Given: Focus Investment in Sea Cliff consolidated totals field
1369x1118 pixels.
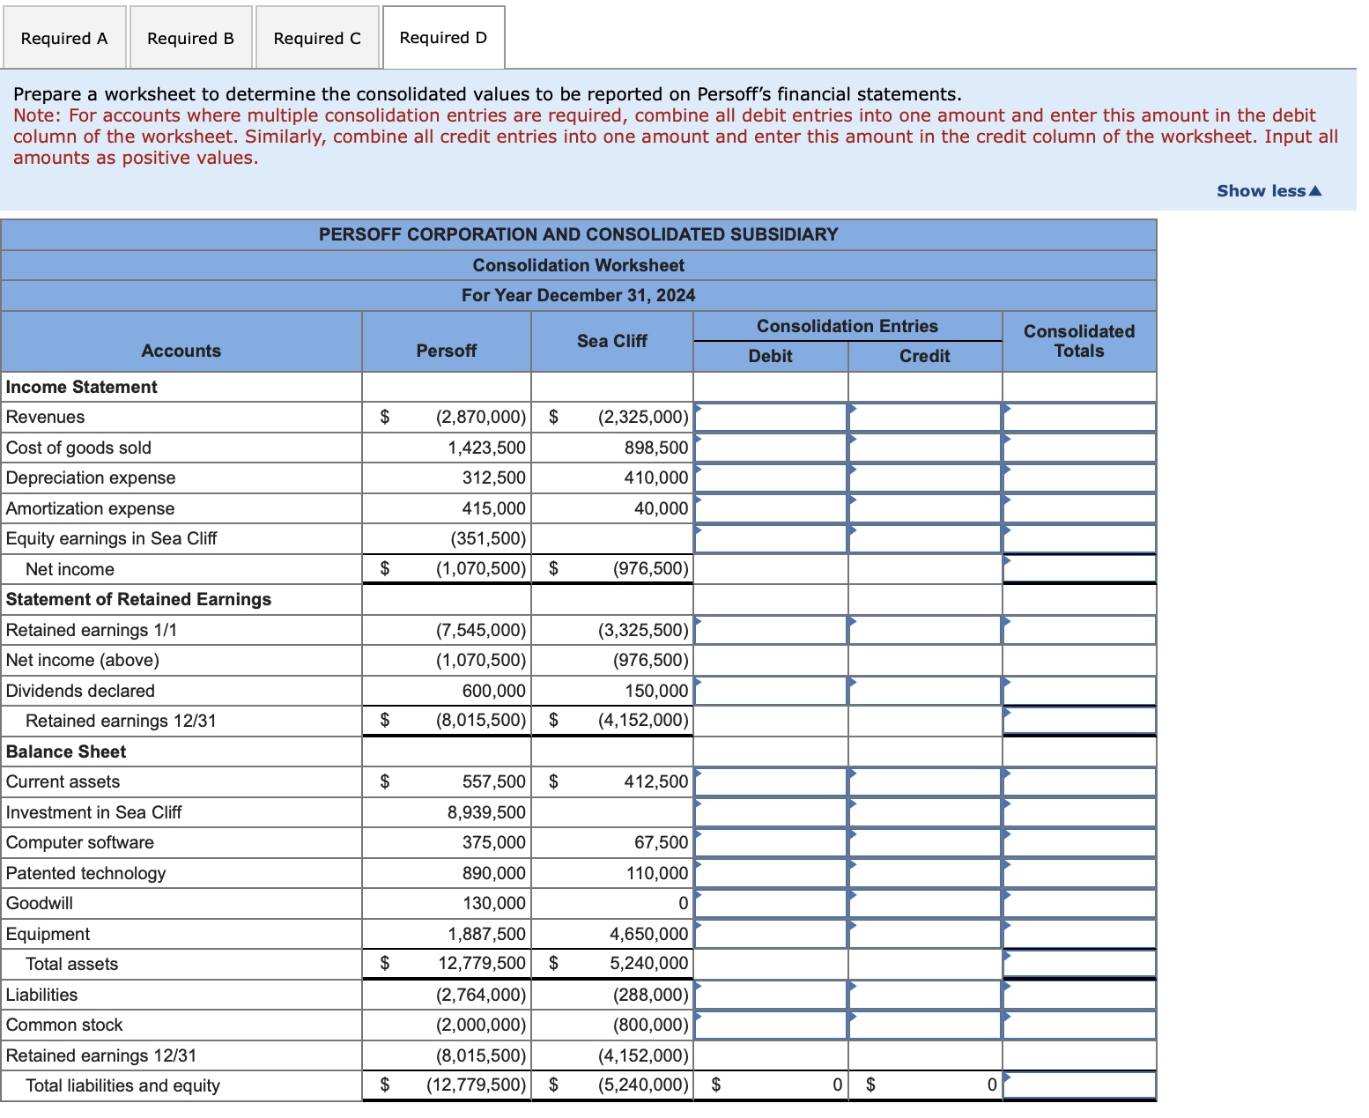Looking at the screenshot, I should pyautogui.click(x=1079, y=812).
